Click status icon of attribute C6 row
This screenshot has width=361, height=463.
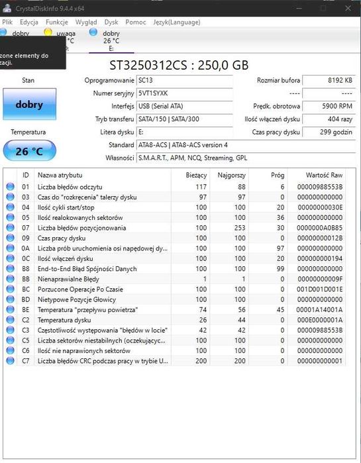11,350
